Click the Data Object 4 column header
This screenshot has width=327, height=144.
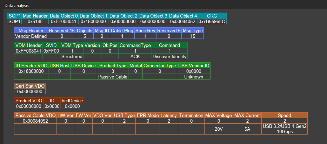183,16
